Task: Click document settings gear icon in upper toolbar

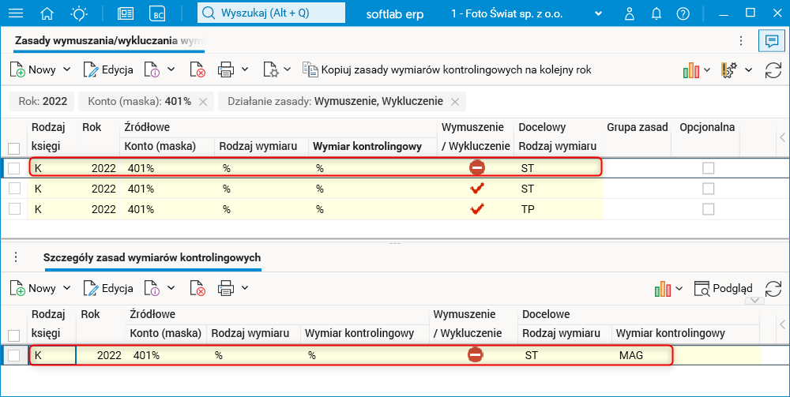Action: tap(271, 69)
